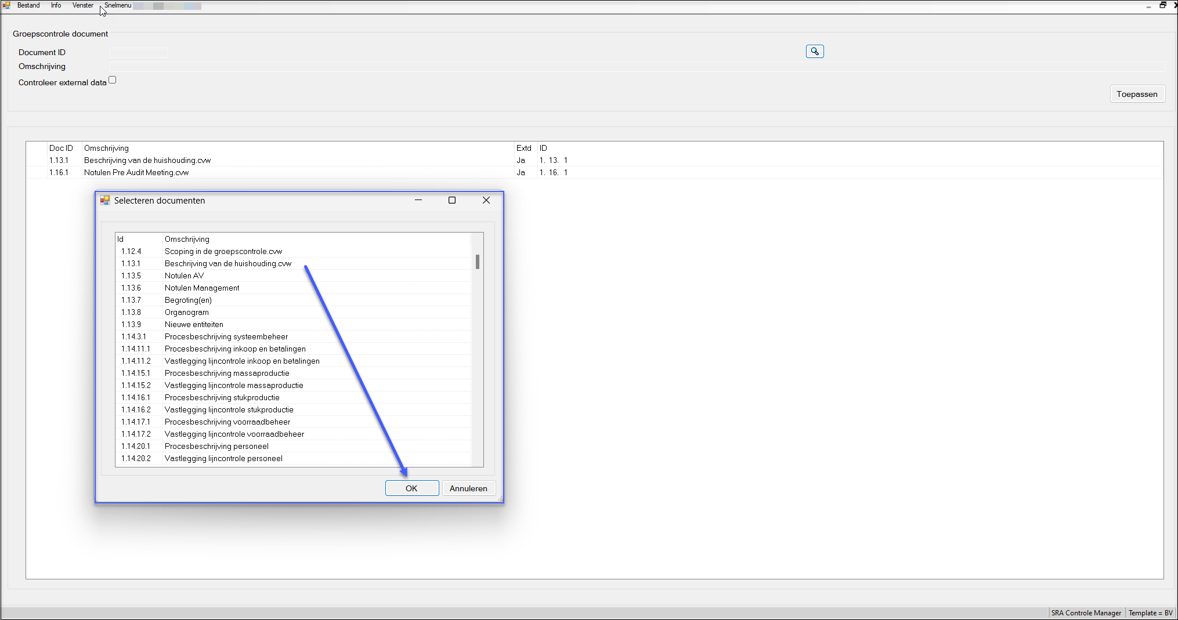
Task: Open the Snelmenu menu
Action: (118, 5)
